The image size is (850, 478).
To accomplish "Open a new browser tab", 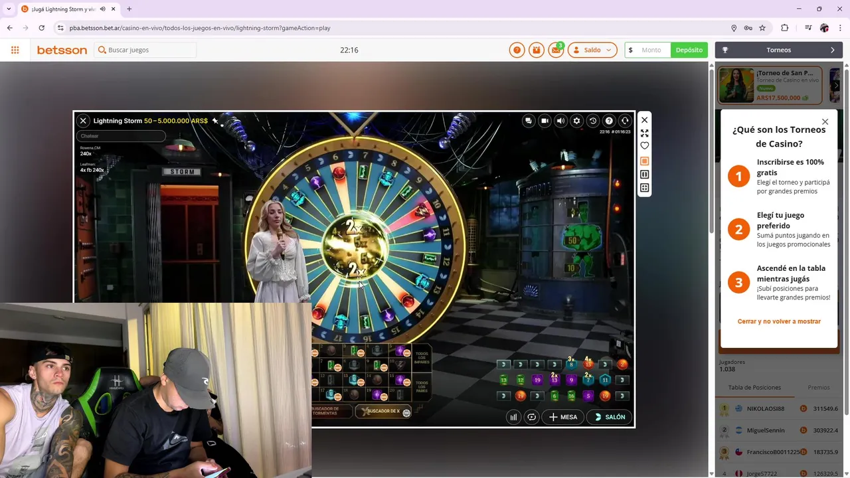I will [x=129, y=9].
